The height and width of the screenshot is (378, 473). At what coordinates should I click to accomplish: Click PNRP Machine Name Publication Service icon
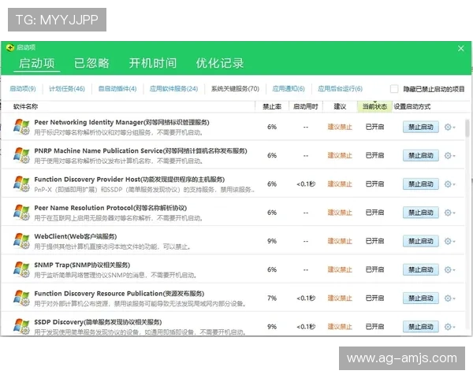coord(21,155)
